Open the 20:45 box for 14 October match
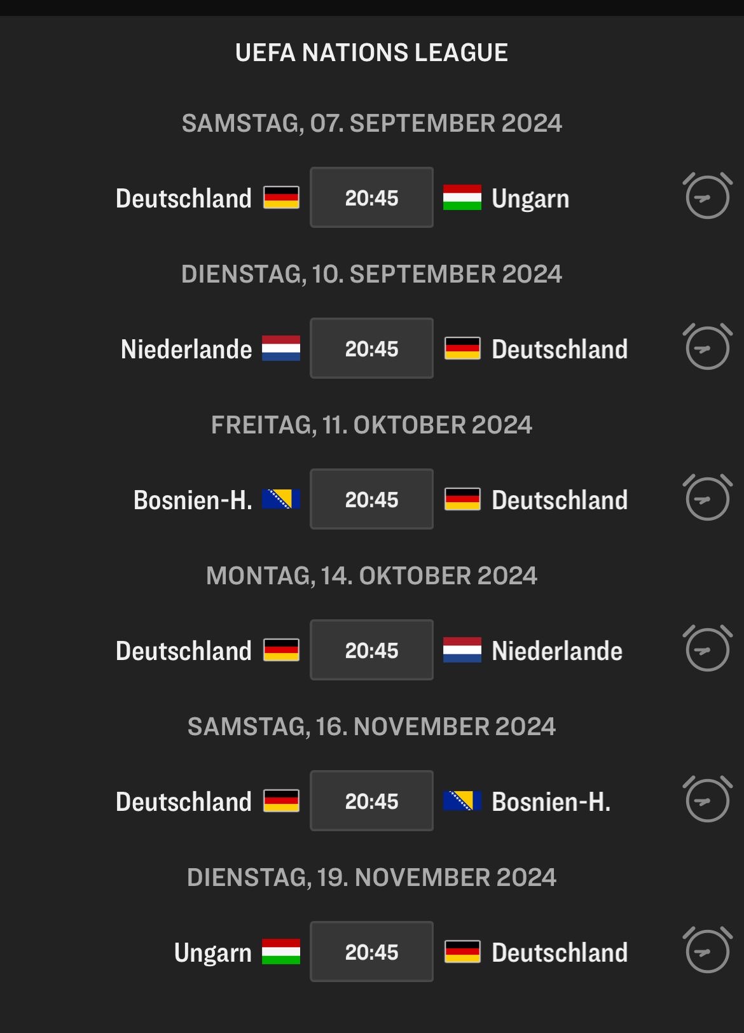The width and height of the screenshot is (744, 1033). tap(371, 650)
